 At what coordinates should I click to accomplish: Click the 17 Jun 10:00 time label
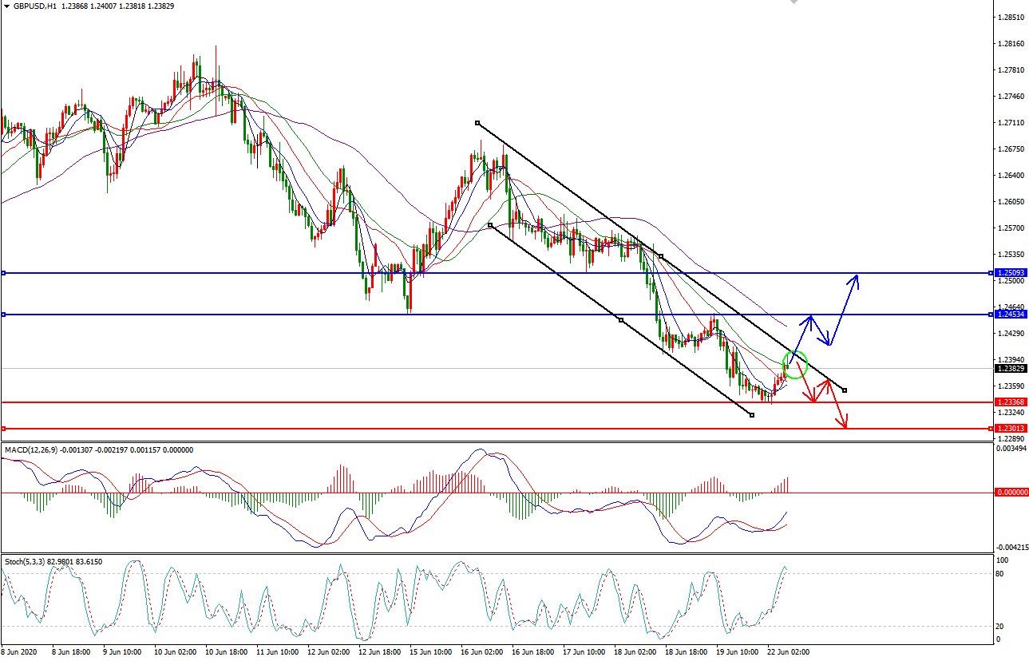pyautogui.click(x=584, y=652)
